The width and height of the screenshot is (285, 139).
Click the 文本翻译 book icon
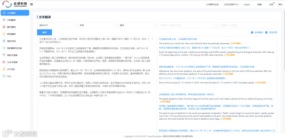(4, 13)
